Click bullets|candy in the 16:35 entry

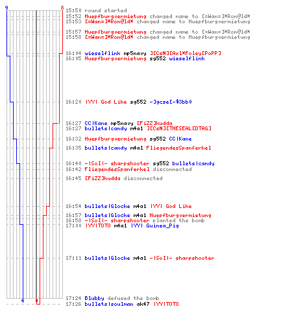click(x=106, y=148)
